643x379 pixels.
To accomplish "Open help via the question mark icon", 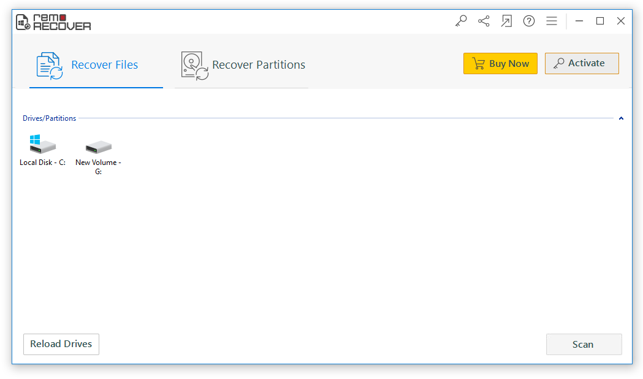I will (x=529, y=21).
